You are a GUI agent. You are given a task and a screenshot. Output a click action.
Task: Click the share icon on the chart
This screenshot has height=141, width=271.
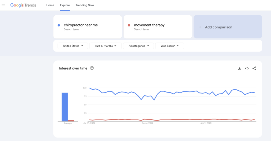tap(254, 68)
